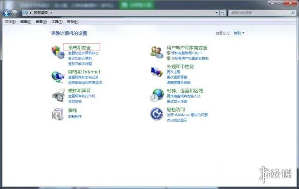Open the User Accounts people icon
This screenshot has width=299, height=189.
[157, 52]
